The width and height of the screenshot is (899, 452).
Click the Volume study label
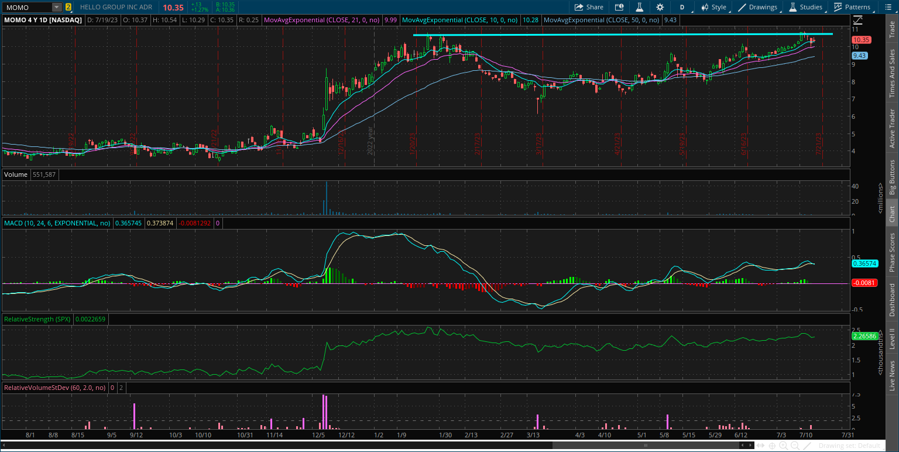[x=16, y=174]
